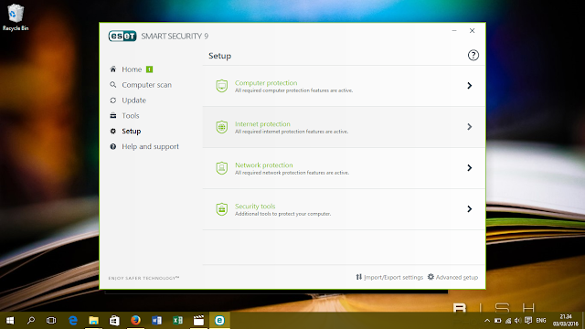Expand Network protection with its arrow
The width and height of the screenshot is (585, 329).
point(470,168)
